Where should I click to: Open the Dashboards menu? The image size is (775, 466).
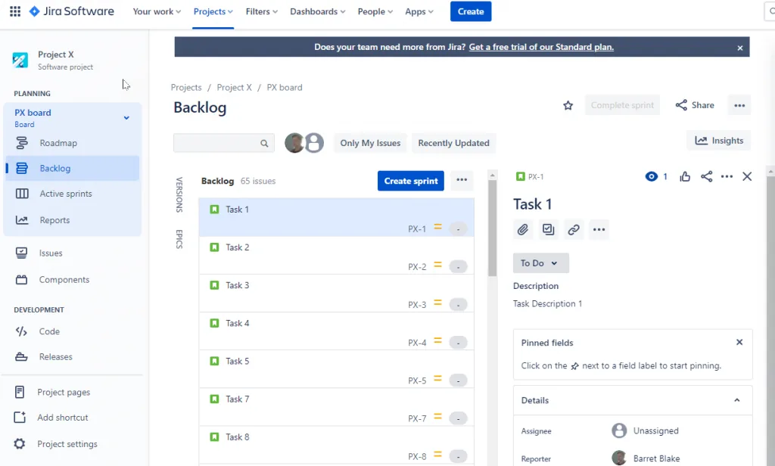[x=317, y=11]
